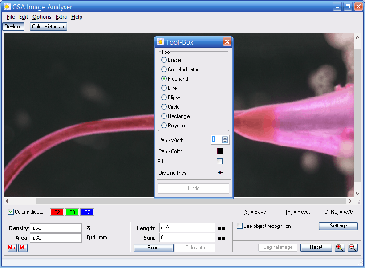Click the Undo button in Tool-Box
The width and height of the screenshot is (365, 268).
(194, 188)
